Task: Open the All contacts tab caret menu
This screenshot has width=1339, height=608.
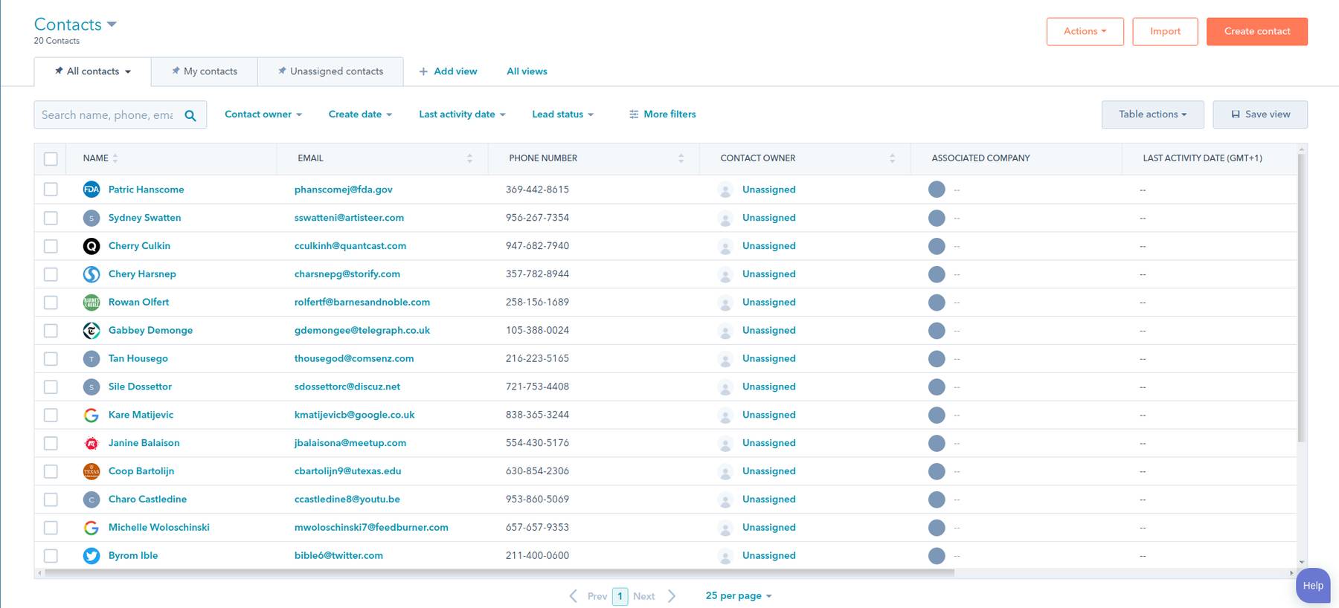Action: (128, 72)
